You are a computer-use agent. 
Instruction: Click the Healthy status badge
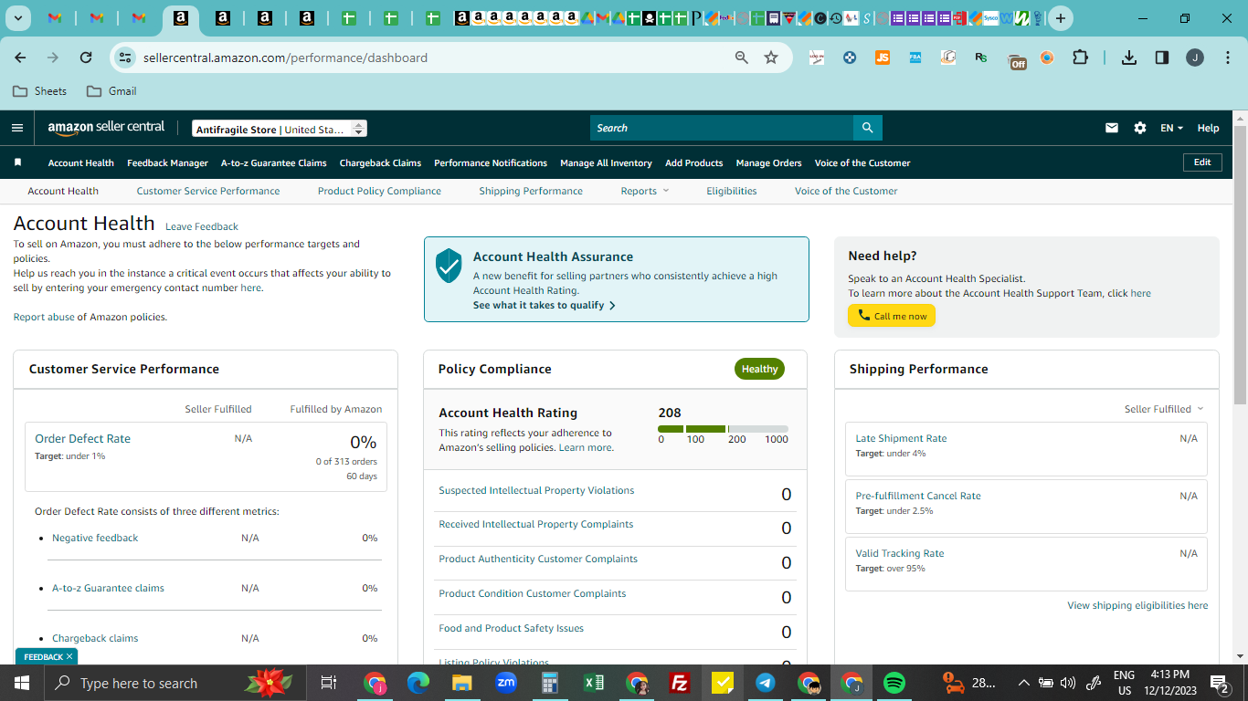[759, 369]
